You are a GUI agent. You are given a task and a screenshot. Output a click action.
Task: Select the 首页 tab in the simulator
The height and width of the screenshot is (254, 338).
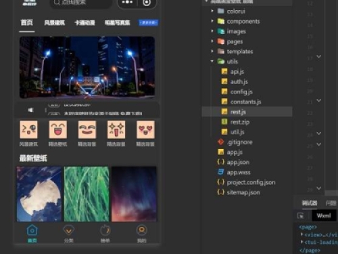pyautogui.click(x=27, y=22)
